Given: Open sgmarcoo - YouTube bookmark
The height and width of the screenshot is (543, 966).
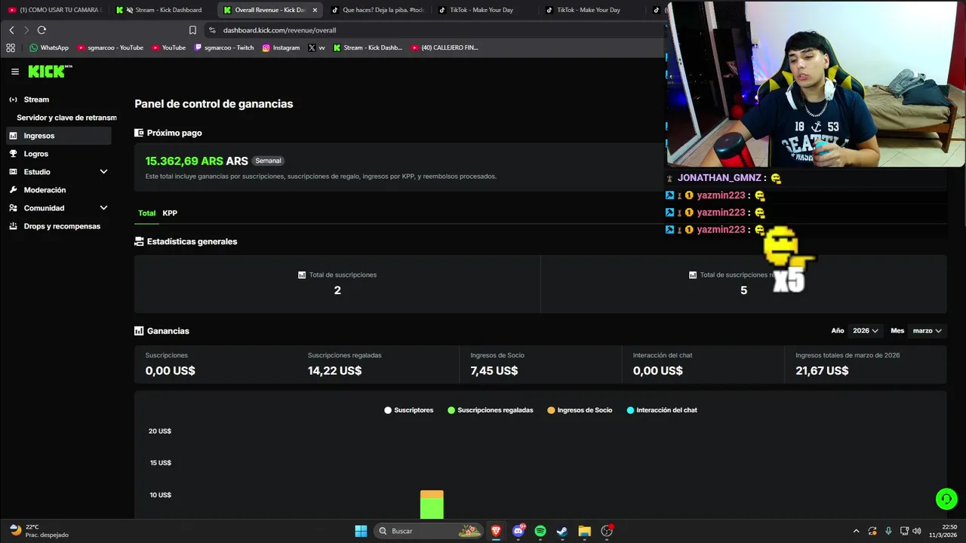Looking at the screenshot, I should click(x=110, y=48).
